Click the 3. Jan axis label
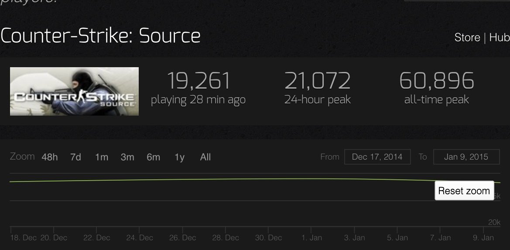510x250 pixels. pos(355,238)
